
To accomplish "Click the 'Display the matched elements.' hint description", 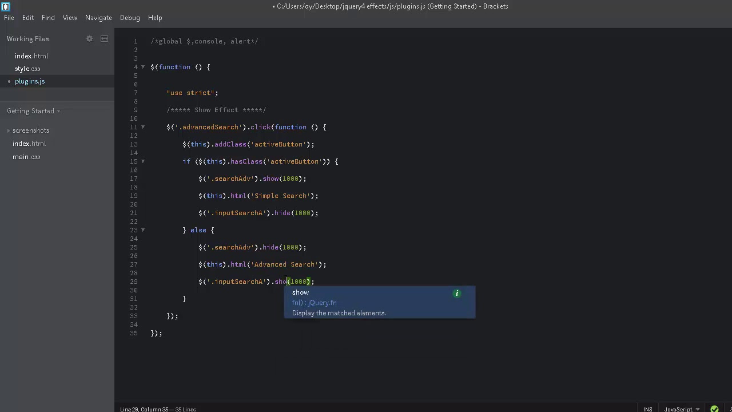I will (x=339, y=313).
